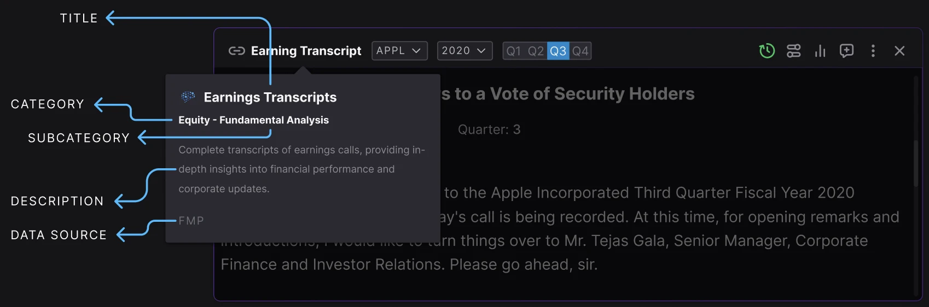Switch to the bar chart view icon
The image size is (929, 307).
[820, 51]
